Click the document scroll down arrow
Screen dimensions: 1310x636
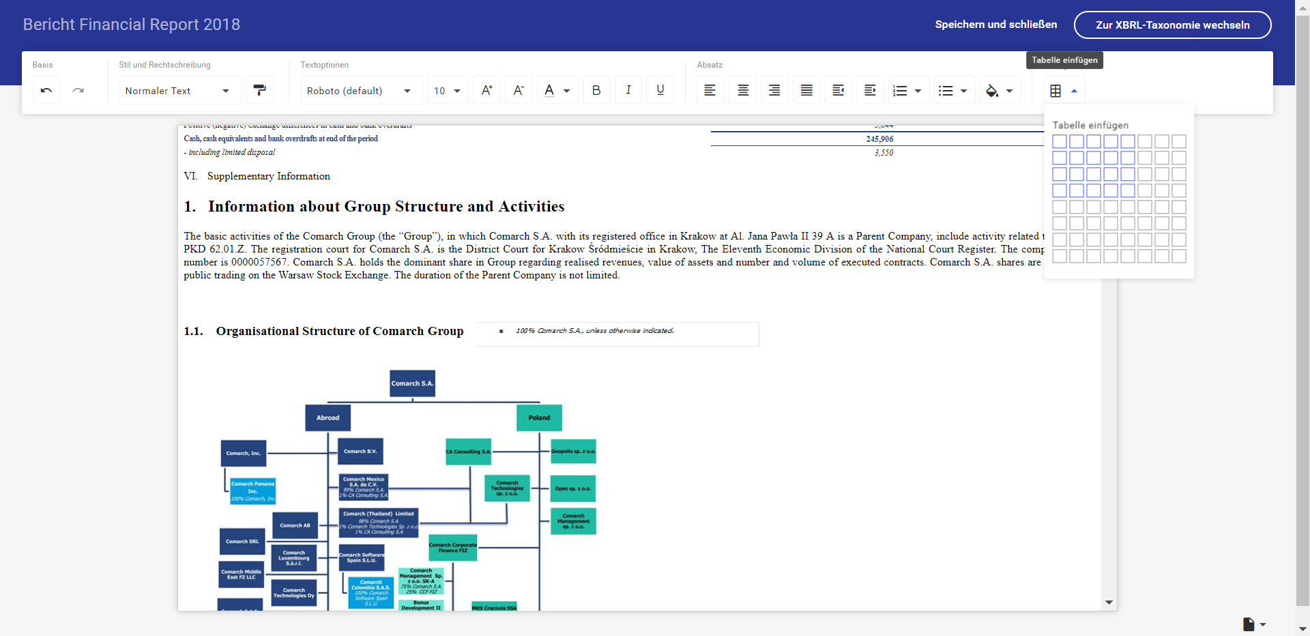1109,603
